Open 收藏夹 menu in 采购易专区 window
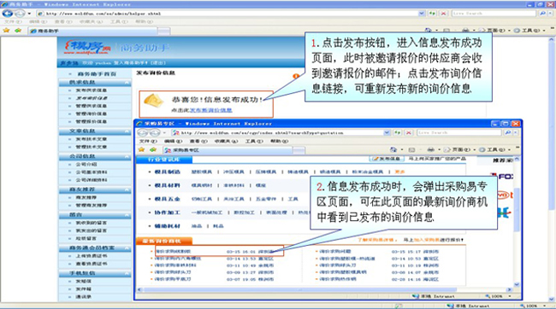The height and width of the screenshot is (309, 556). coord(226,141)
